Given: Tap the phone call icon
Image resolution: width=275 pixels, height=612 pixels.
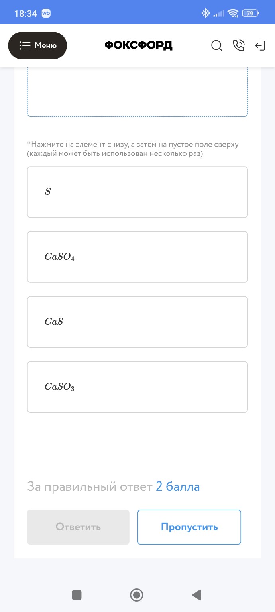Looking at the screenshot, I should coord(238,46).
